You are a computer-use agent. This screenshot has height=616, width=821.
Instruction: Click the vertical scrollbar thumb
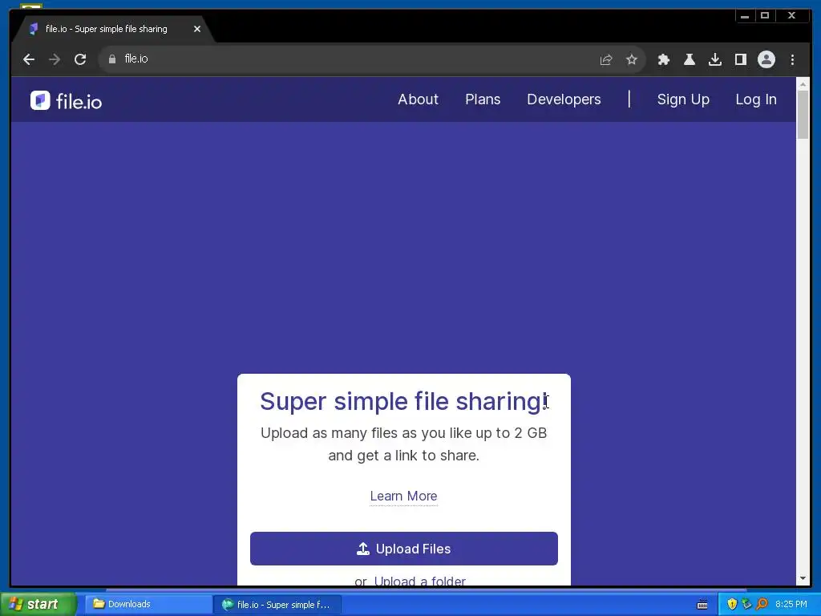(x=803, y=115)
